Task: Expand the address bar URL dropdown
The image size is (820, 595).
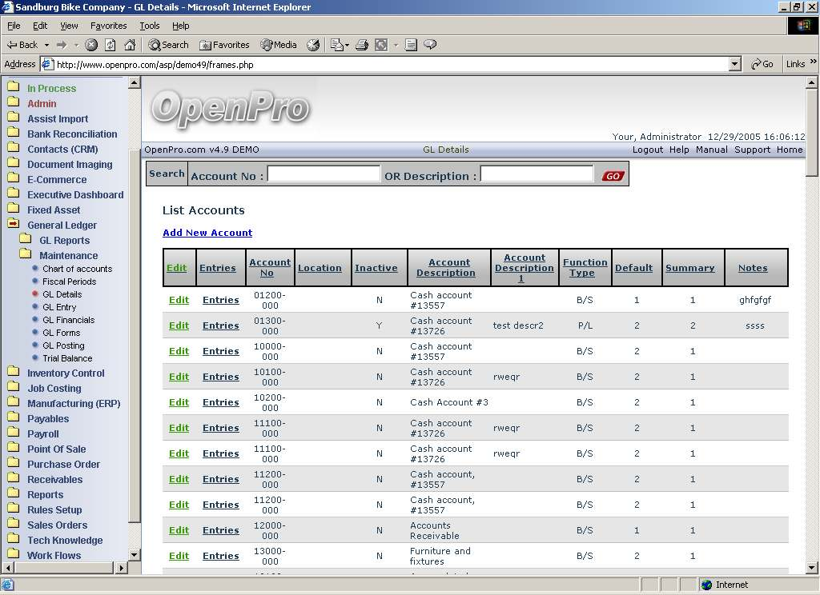Action: (x=735, y=64)
